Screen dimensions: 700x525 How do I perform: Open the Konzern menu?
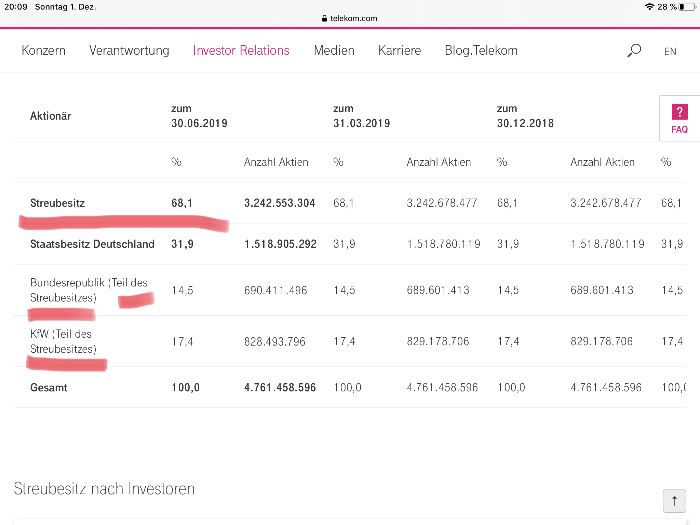tap(43, 50)
